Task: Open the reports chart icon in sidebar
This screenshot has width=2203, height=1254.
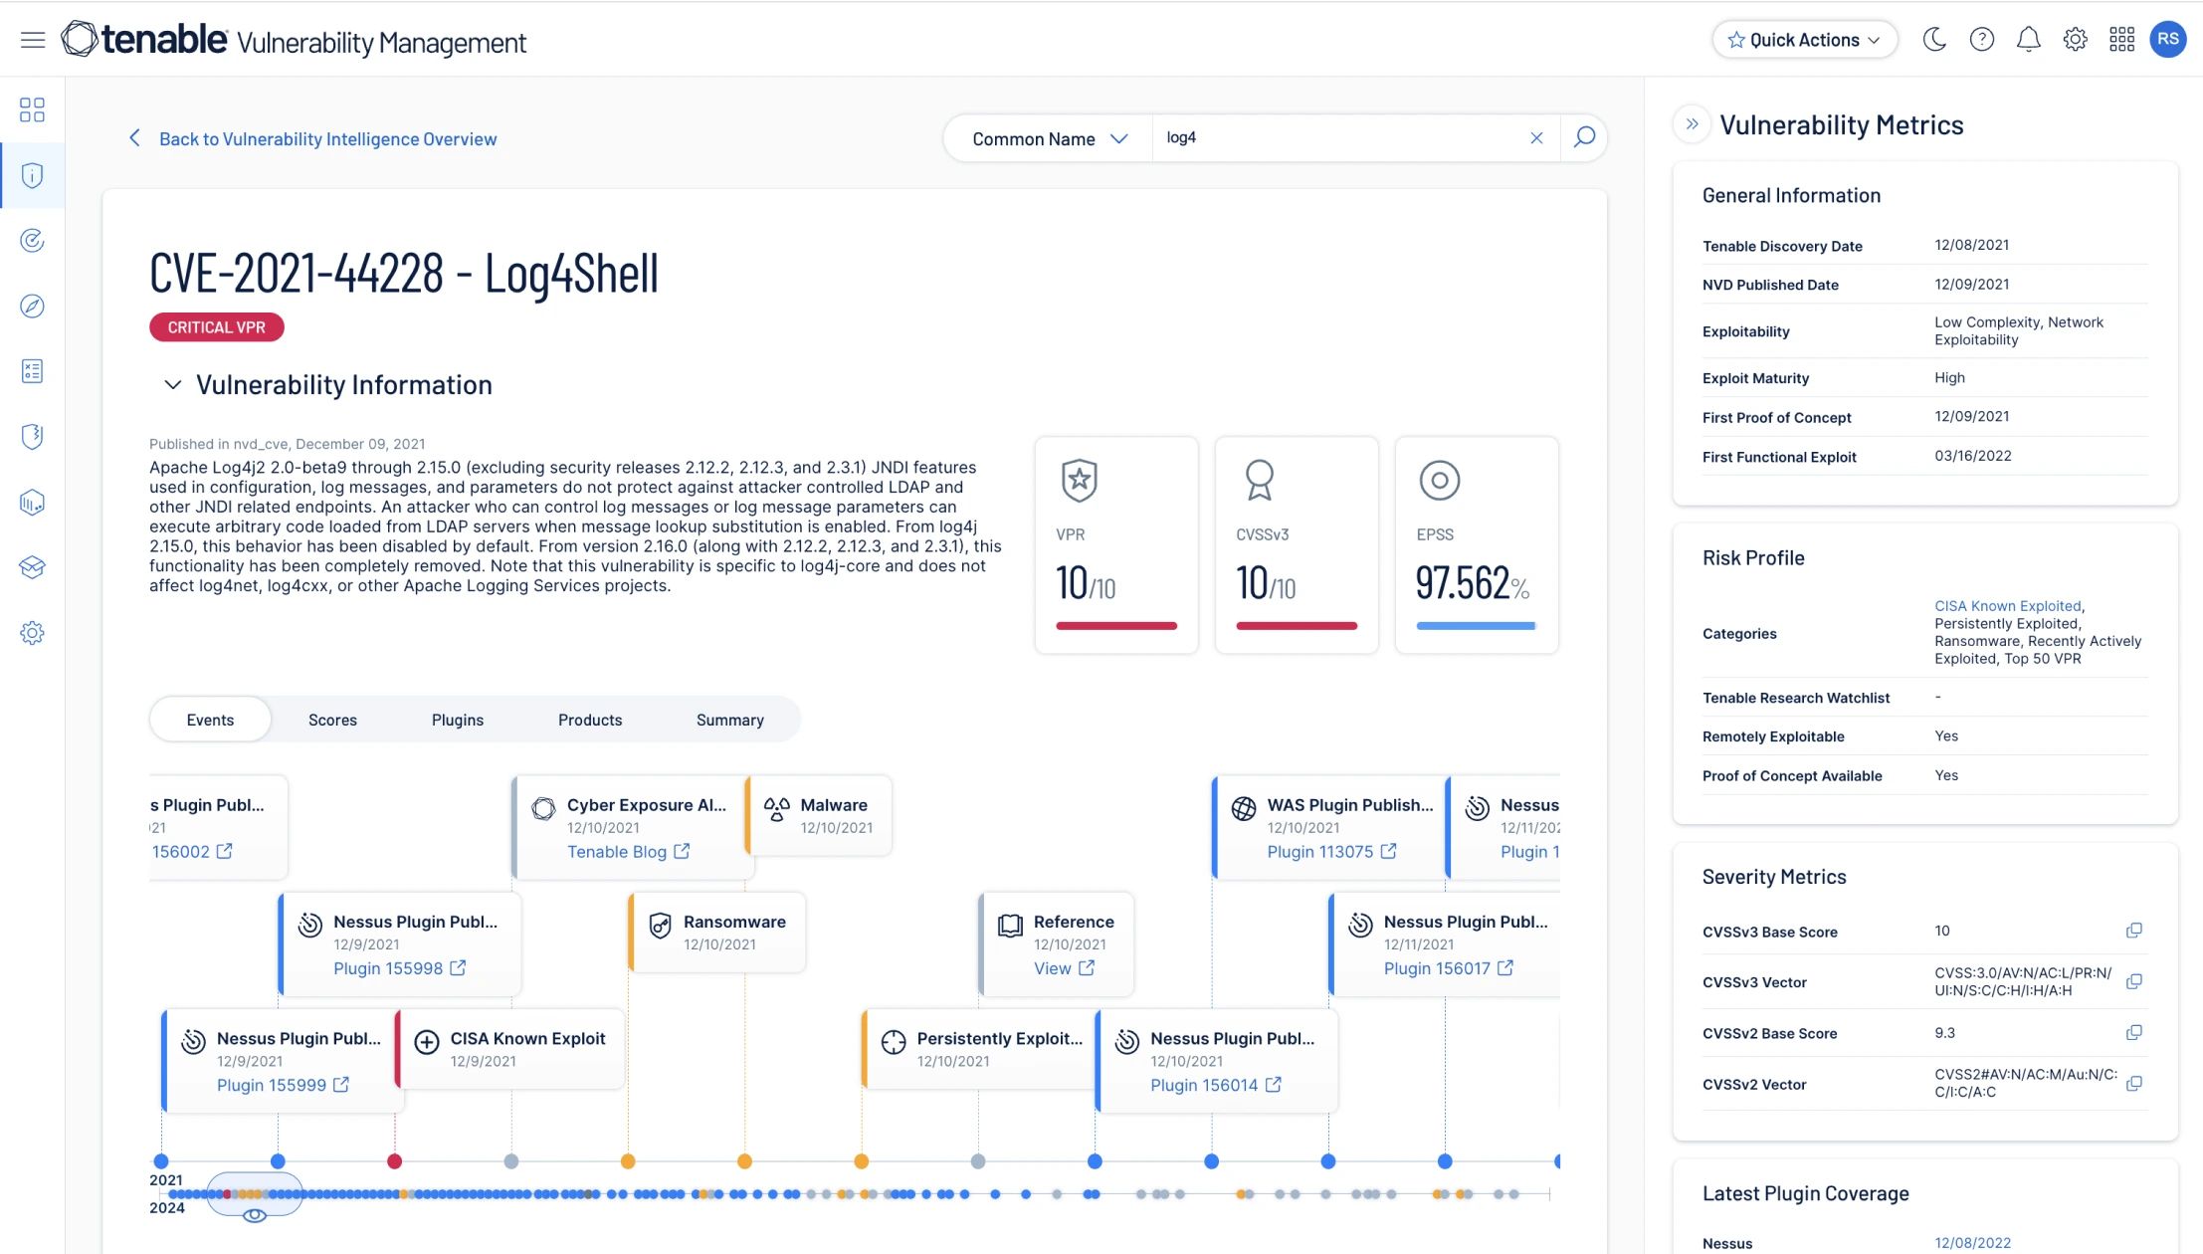Action: tap(33, 502)
